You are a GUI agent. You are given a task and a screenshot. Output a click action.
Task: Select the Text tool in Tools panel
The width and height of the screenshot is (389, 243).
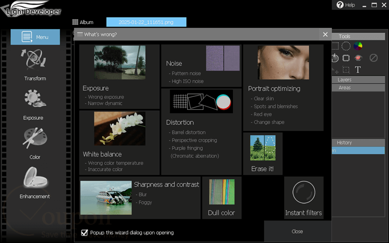[x=357, y=69]
